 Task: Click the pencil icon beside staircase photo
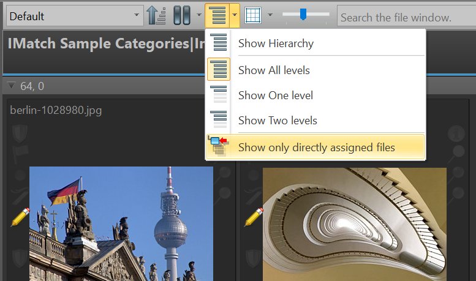point(254,217)
